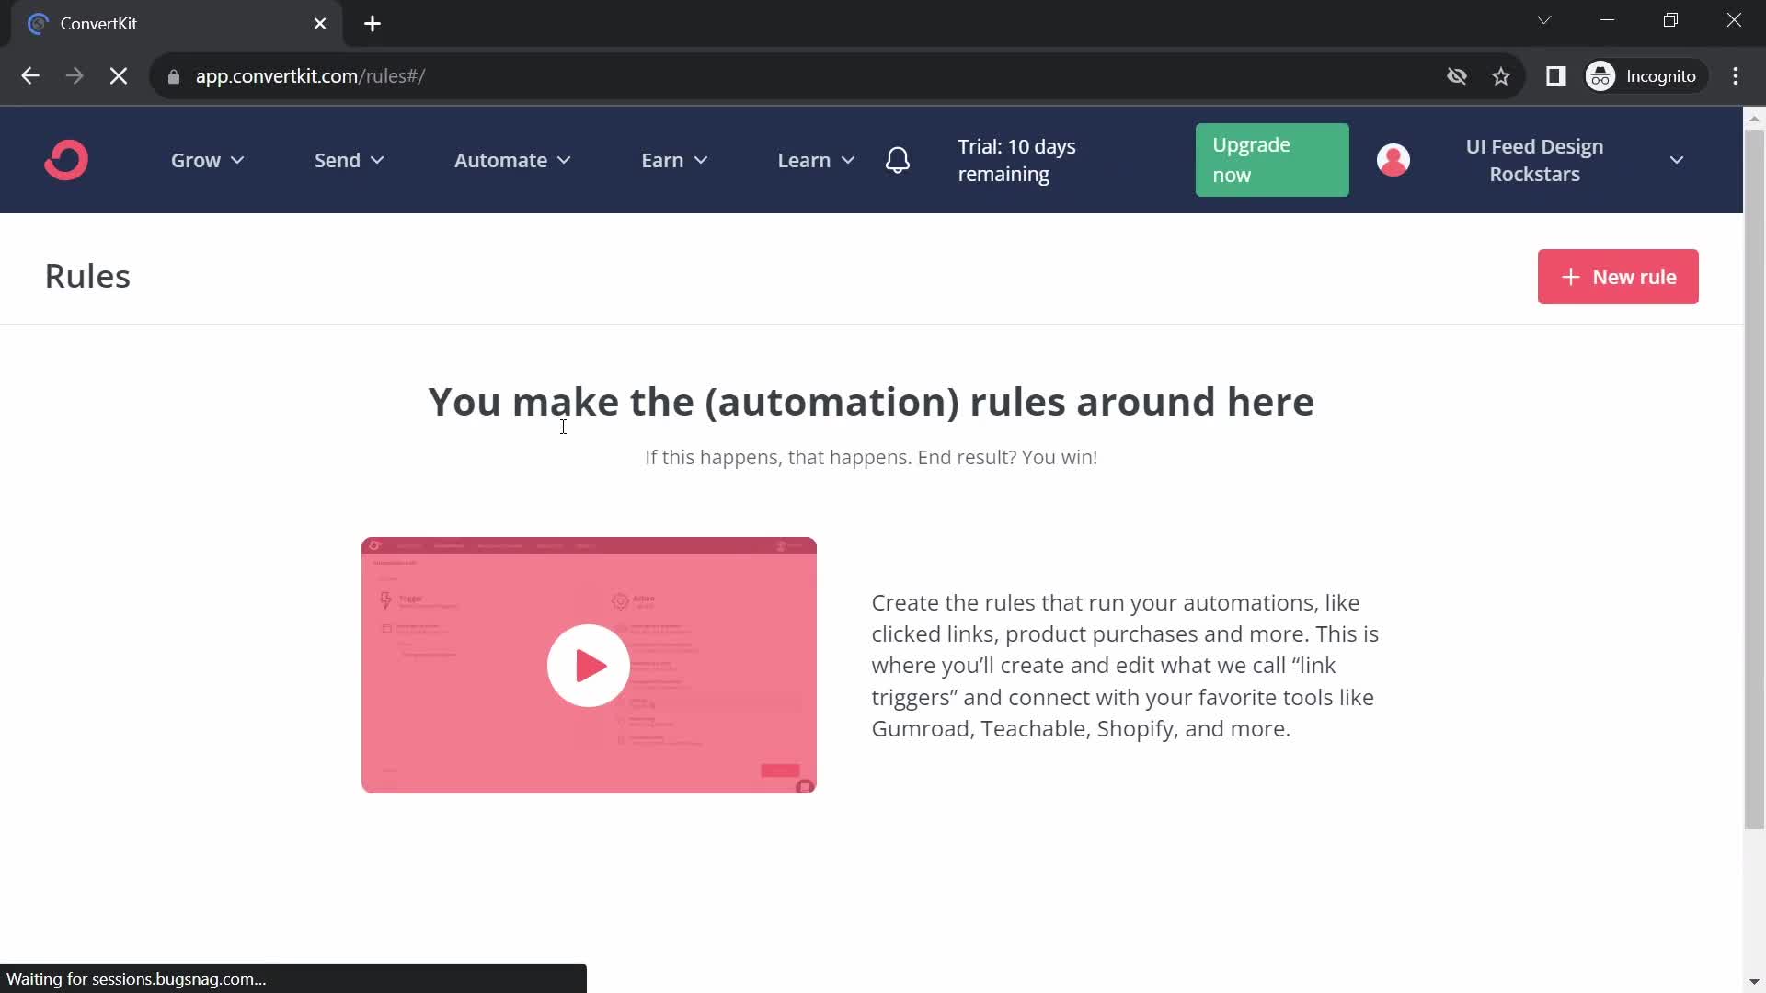Open the Send menu

click(347, 159)
